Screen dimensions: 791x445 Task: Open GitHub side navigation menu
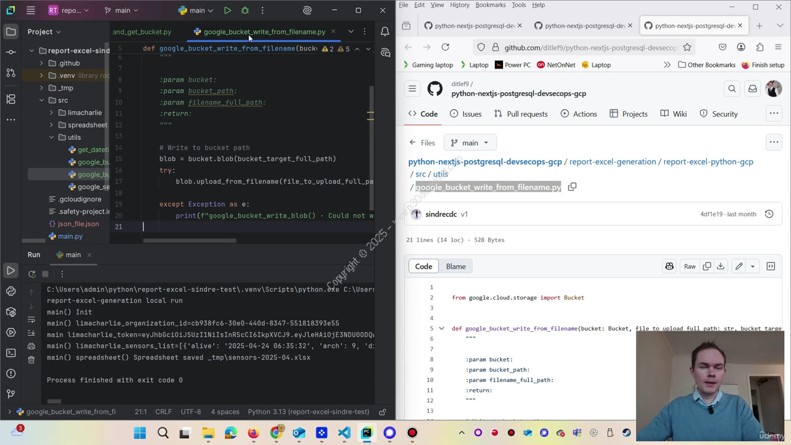(412, 89)
